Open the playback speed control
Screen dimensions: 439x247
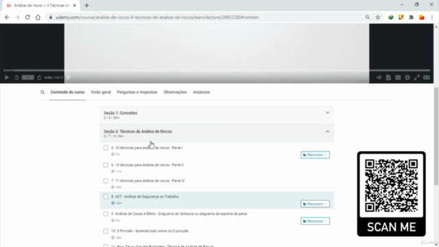[x=28, y=78]
